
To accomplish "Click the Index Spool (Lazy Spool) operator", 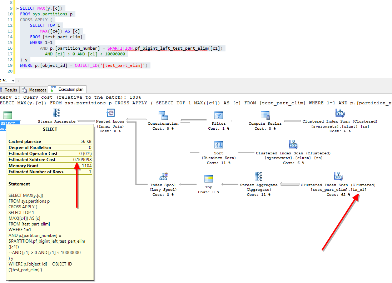I will point(163,177).
